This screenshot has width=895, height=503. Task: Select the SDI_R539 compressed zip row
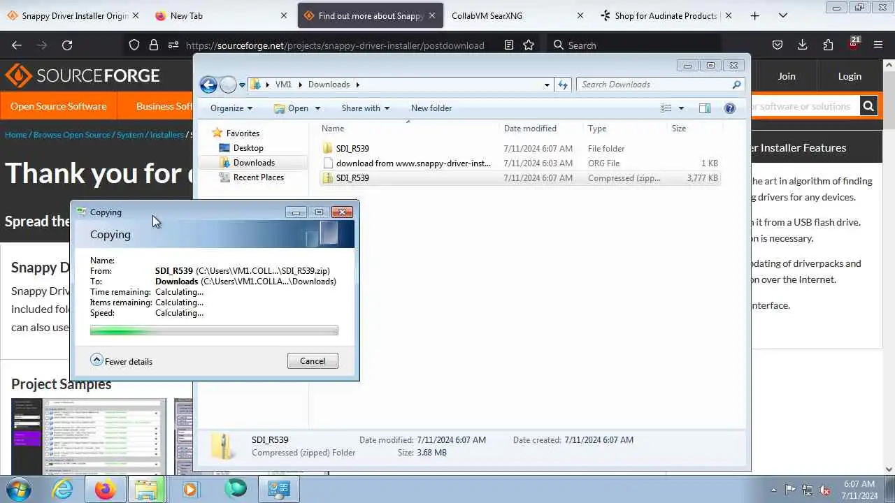click(520, 178)
